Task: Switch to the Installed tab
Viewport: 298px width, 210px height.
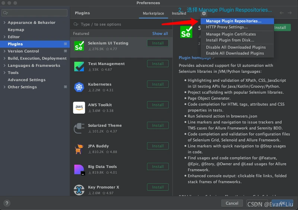Action: [179, 13]
